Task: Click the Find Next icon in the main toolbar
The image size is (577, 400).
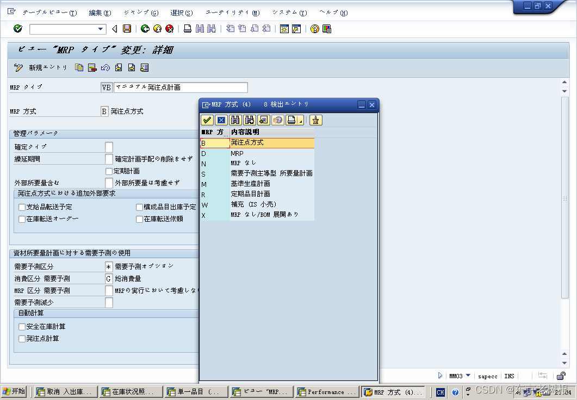Action: (x=212, y=29)
